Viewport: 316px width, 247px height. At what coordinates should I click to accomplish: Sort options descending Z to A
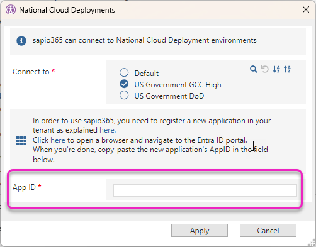click(x=287, y=69)
